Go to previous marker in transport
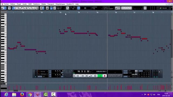 pos(74,76)
